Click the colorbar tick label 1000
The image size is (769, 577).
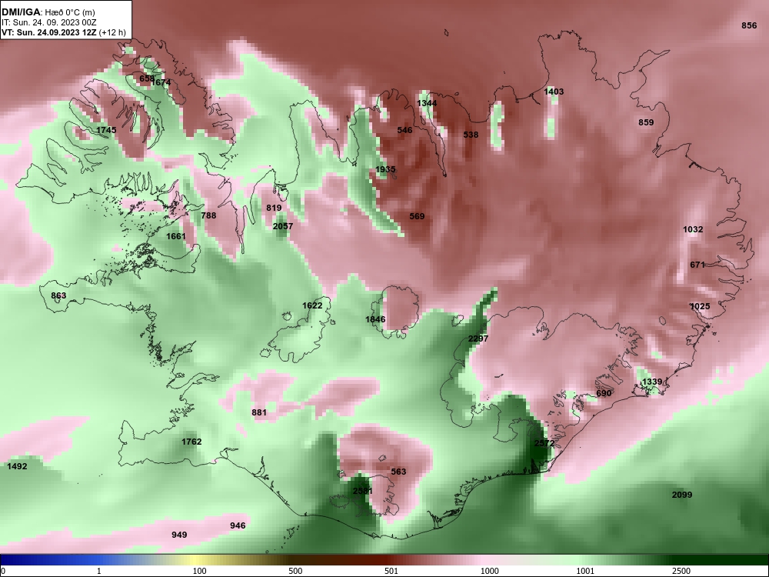pyautogui.click(x=490, y=571)
